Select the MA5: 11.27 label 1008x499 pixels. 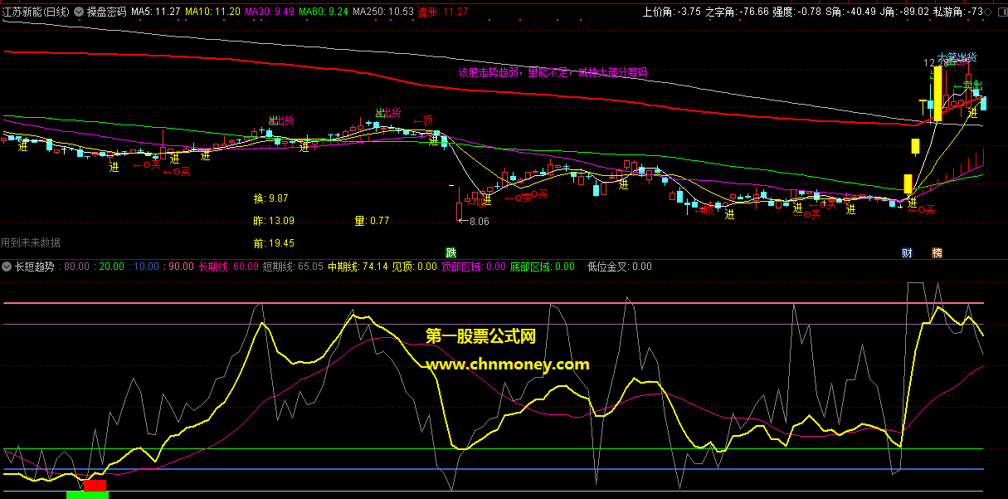click(156, 12)
